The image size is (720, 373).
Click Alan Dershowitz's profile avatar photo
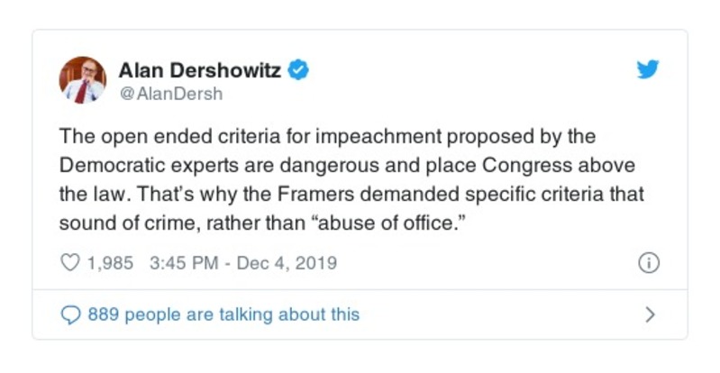click(83, 80)
